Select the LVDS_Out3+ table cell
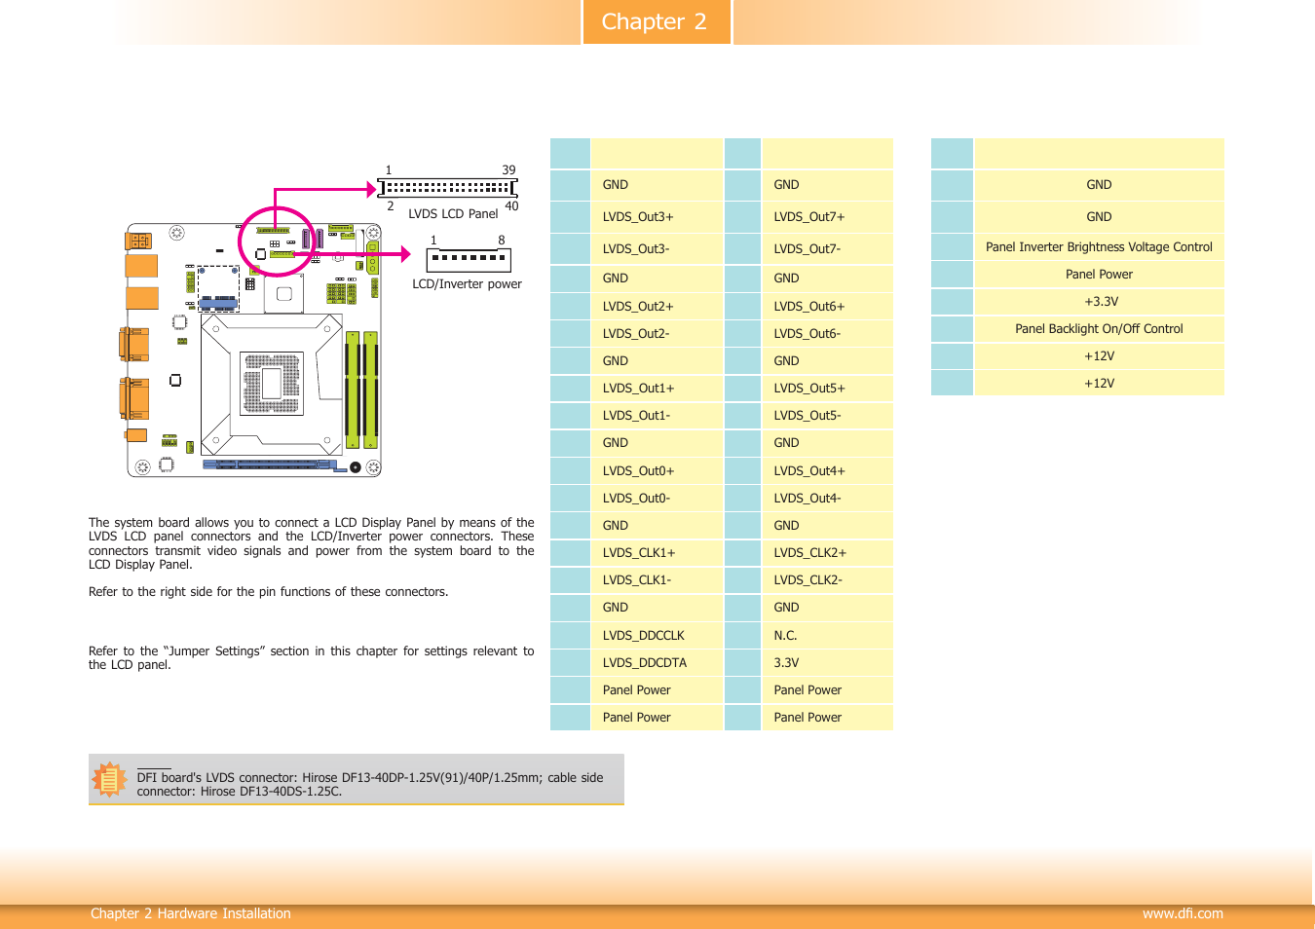The width and height of the screenshot is (1315, 929). tap(657, 217)
